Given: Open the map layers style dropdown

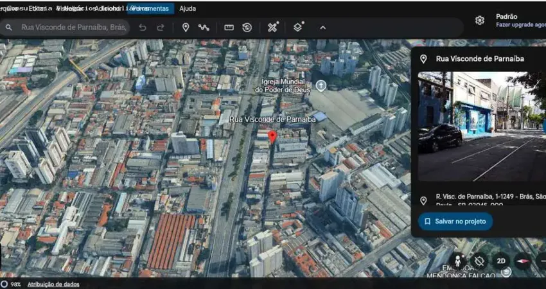Looking at the screenshot, I should (298, 28).
